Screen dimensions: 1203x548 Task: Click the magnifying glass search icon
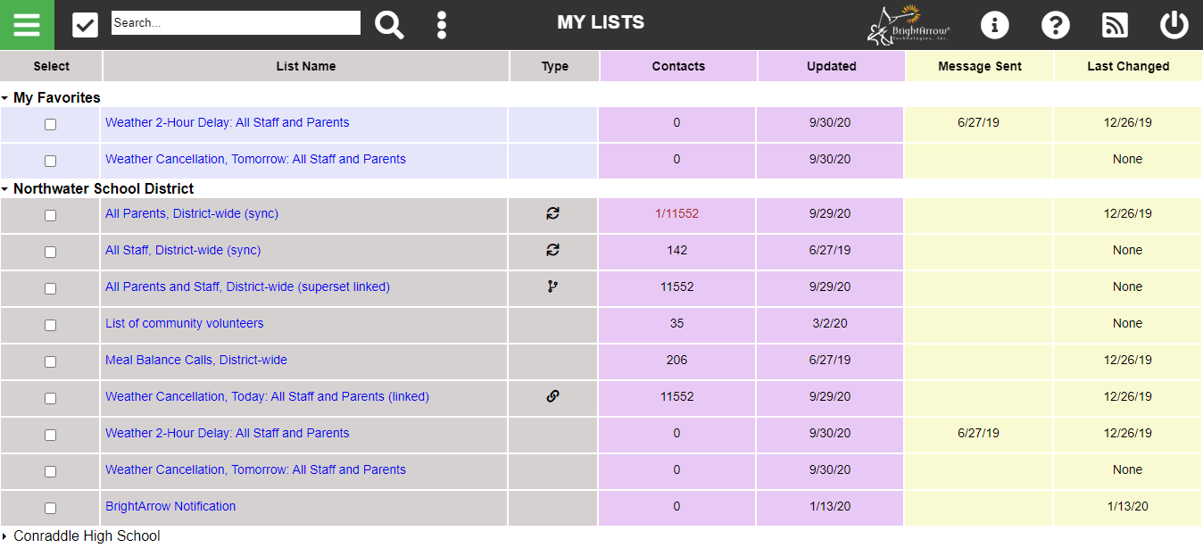coord(389,25)
